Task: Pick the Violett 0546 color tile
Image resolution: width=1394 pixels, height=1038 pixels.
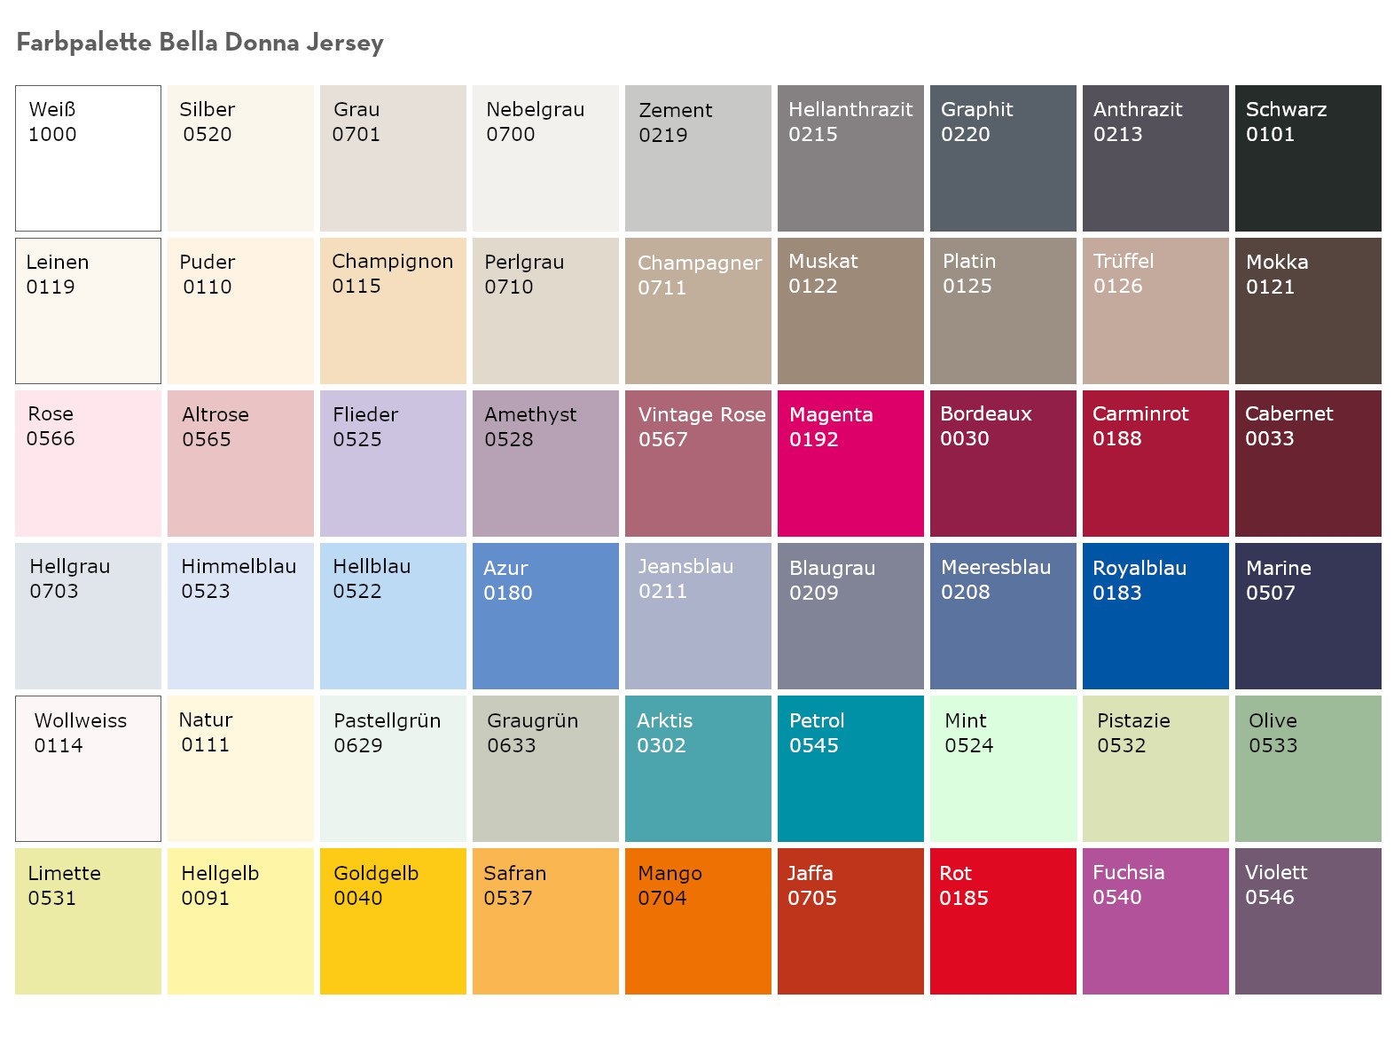Action: 1308,921
